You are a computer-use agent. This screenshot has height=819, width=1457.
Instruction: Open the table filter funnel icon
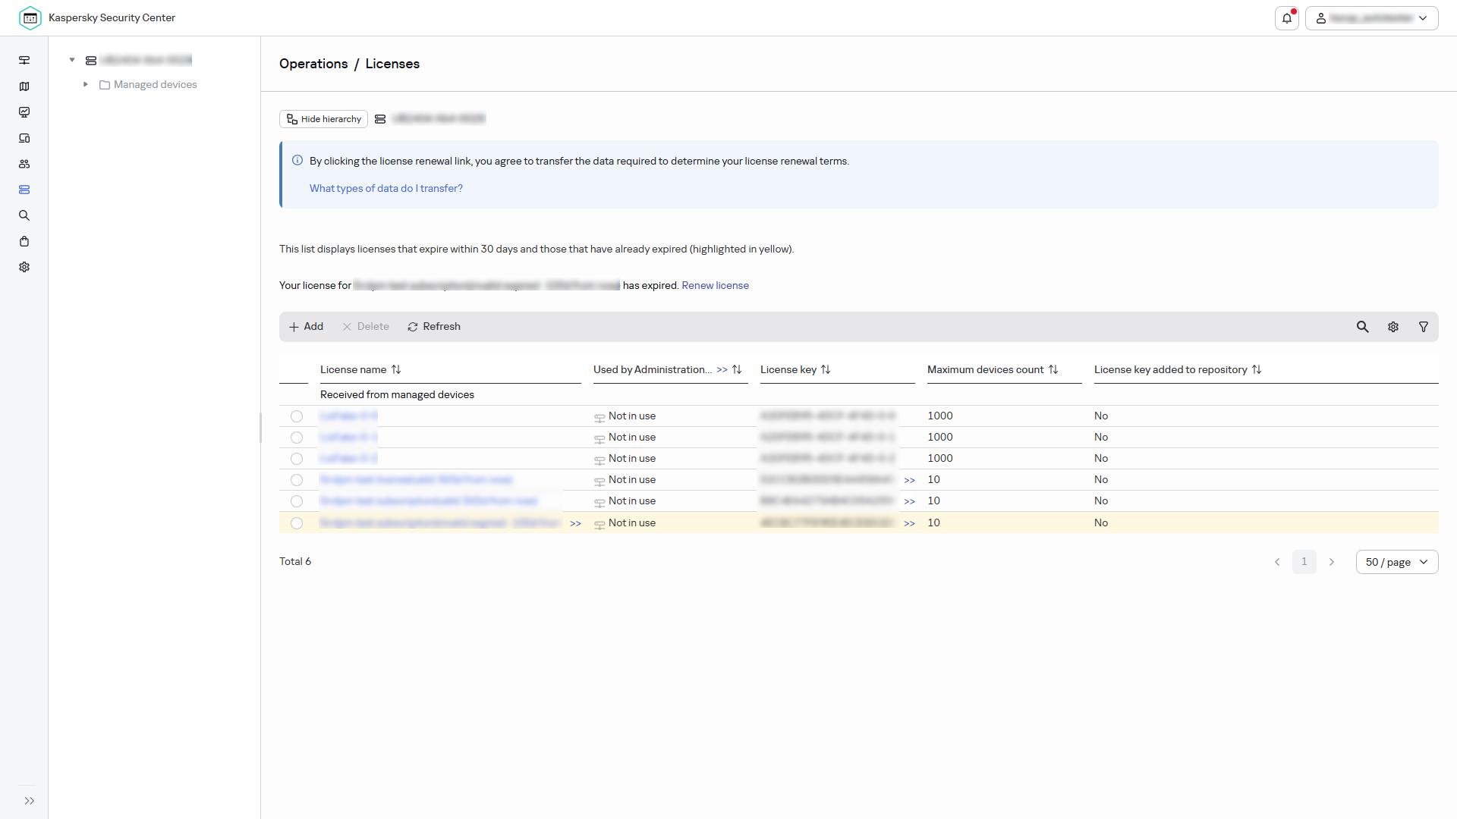click(x=1424, y=327)
